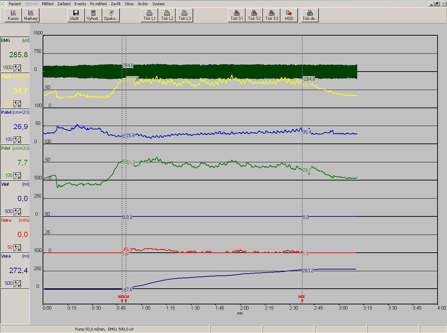The height and width of the screenshot is (333, 447).
Task: Print layout with Tisk L2
Action: click(167, 15)
